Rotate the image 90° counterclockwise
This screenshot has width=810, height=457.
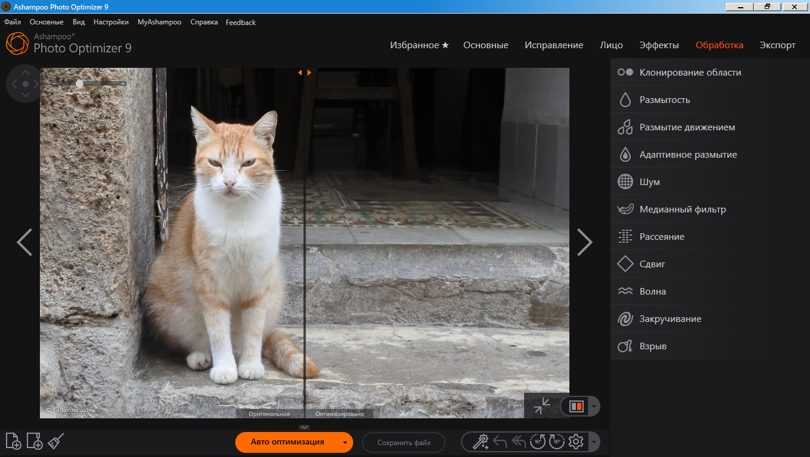click(537, 442)
